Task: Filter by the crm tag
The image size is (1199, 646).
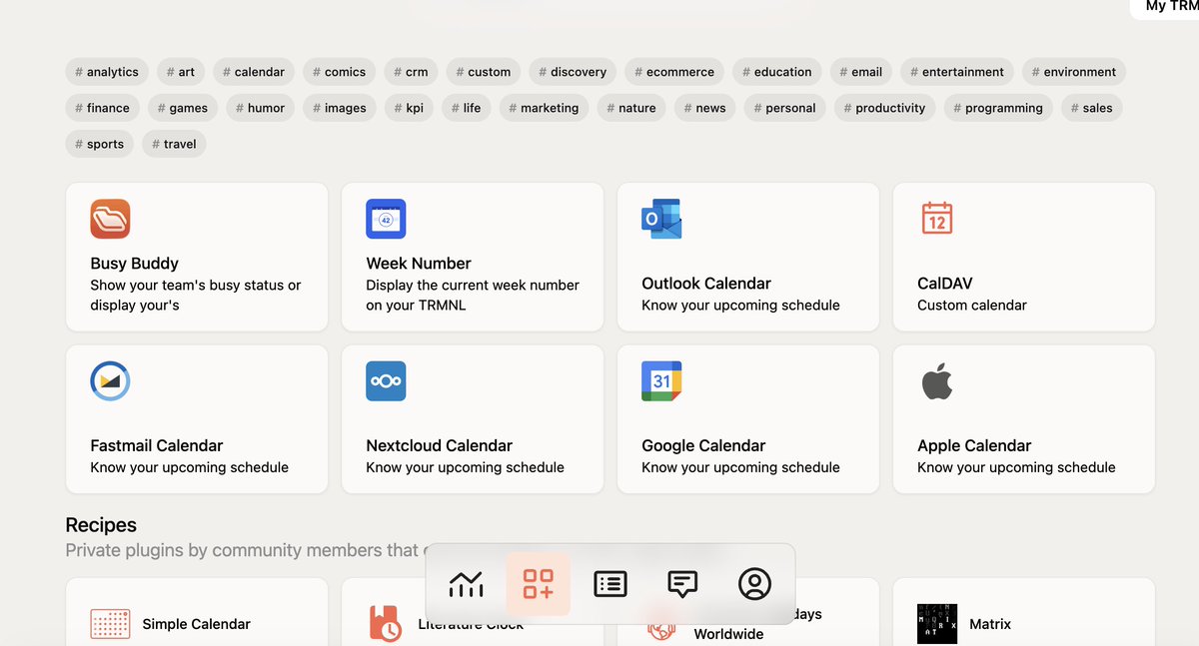Action: pos(412,72)
